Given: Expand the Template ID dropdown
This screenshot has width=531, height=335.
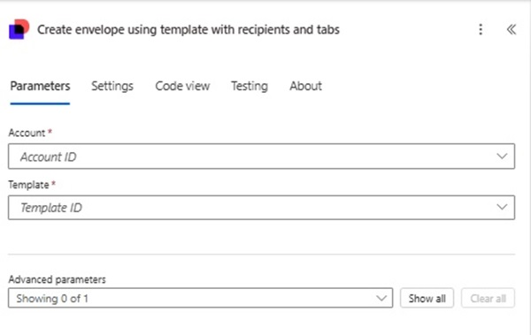Looking at the screenshot, I should click(261, 208).
